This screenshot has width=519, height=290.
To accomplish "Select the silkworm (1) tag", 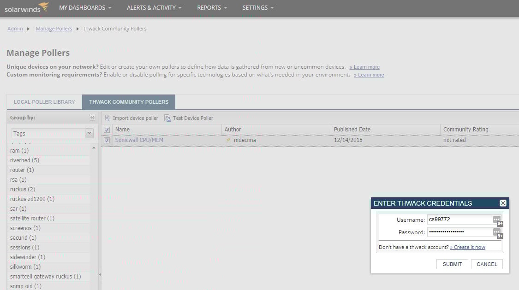I will tap(48, 267).
